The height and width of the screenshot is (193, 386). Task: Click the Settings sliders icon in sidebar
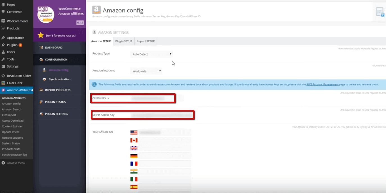click(3, 66)
